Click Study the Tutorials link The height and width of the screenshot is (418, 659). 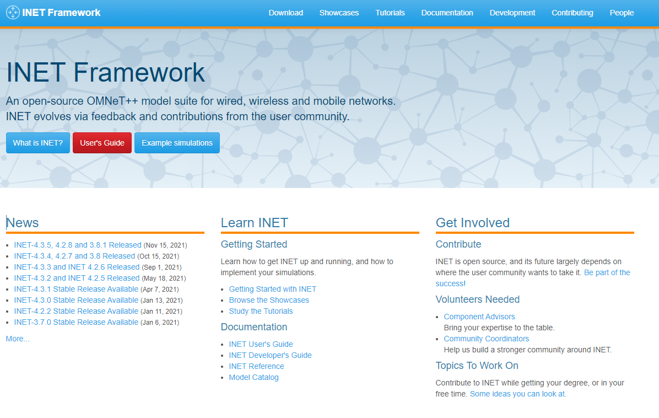261,311
